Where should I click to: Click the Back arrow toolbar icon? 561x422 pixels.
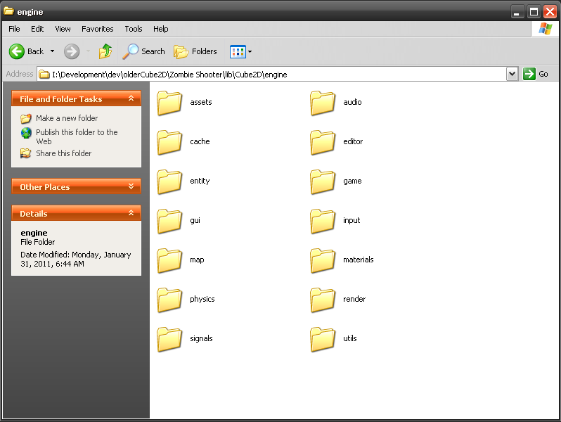click(x=17, y=51)
